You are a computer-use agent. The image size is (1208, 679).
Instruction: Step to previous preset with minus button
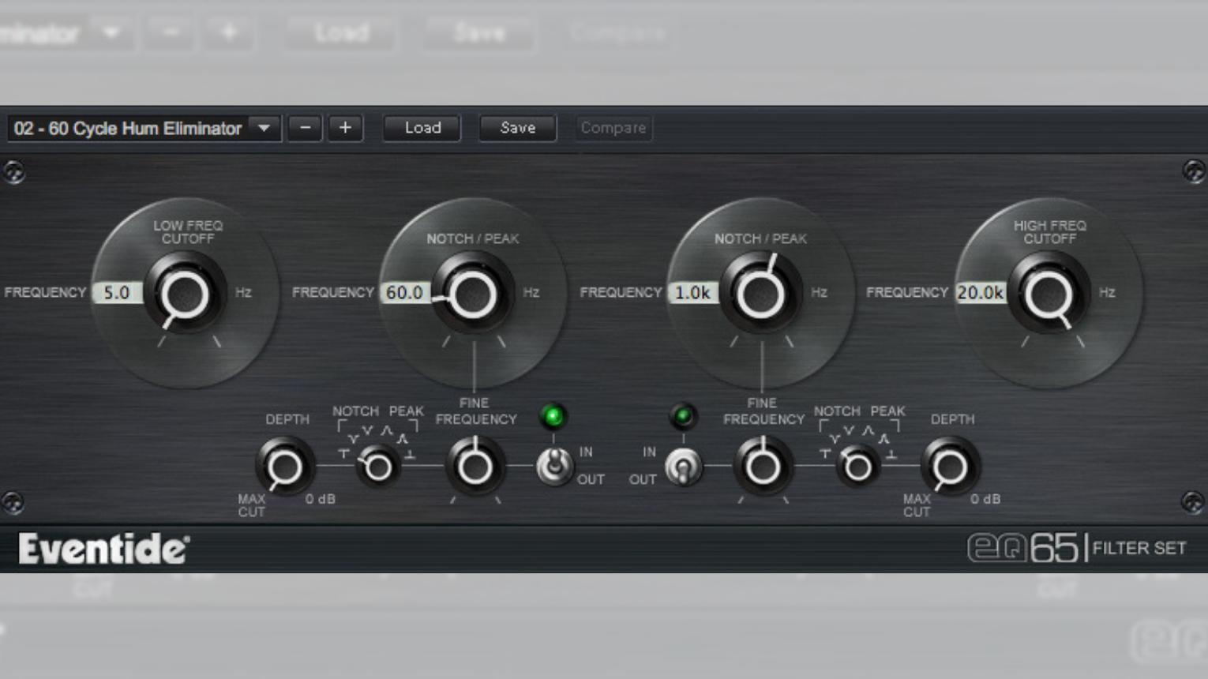305,128
